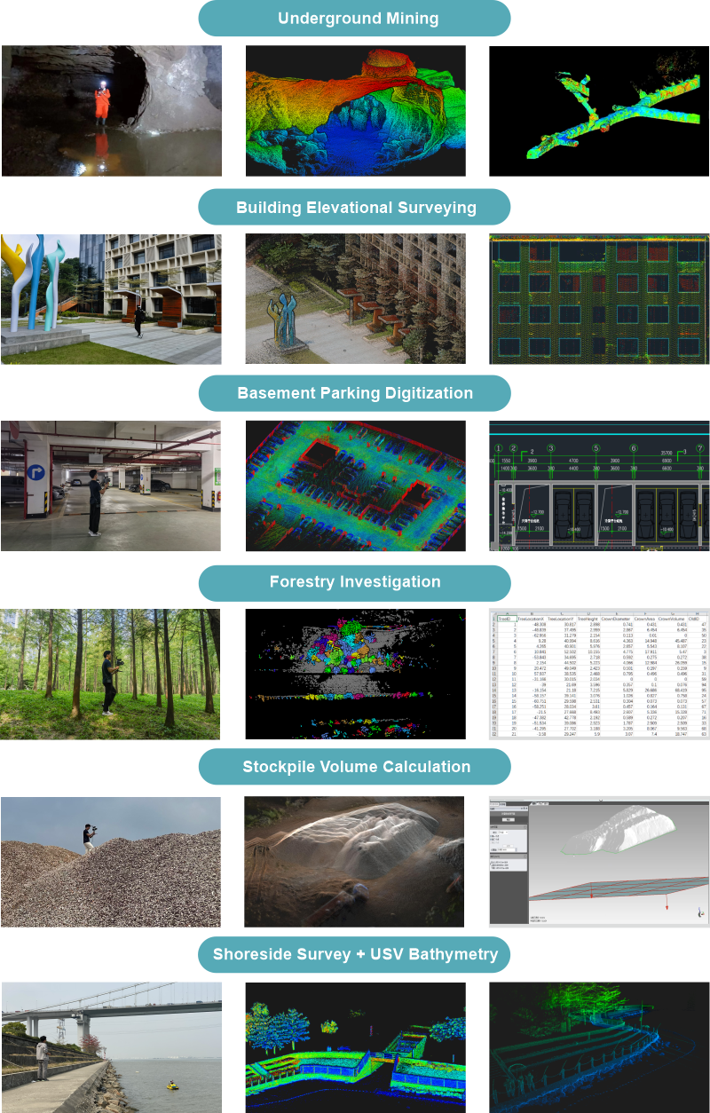This screenshot has width=710, height=1113.
Task: Click the building photo with colorful sculpture
Action: (111, 299)
